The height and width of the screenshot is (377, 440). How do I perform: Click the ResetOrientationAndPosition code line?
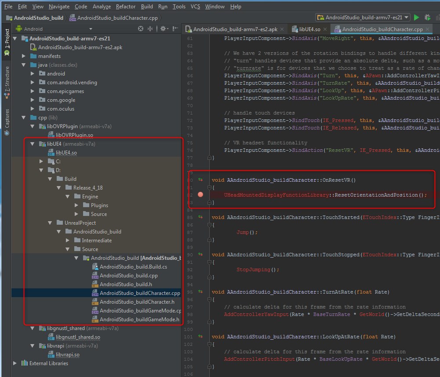click(x=325, y=195)
